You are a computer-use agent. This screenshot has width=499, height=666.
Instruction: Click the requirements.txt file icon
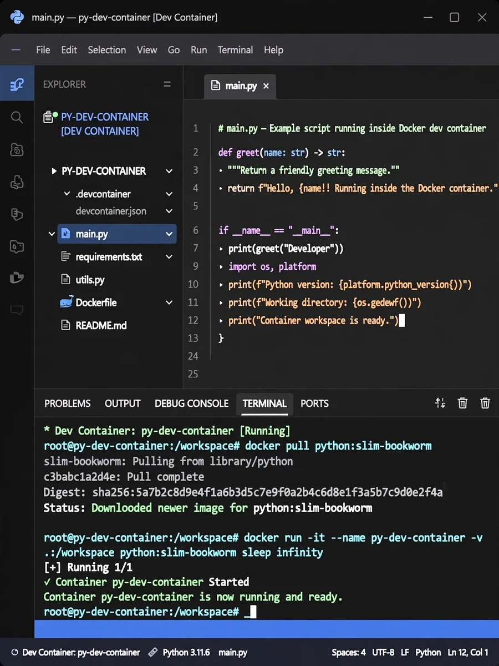[x=65, y=256]
